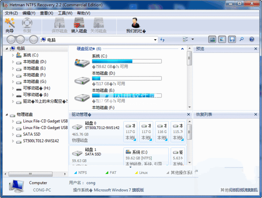Viewport: 262px width, 198px height.
Task: Toggle the recovery list floppy icon
Action: pyautogui.click(x=232, y=39)
